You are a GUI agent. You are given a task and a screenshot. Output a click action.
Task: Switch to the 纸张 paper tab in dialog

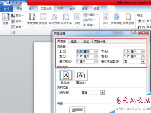74,41
